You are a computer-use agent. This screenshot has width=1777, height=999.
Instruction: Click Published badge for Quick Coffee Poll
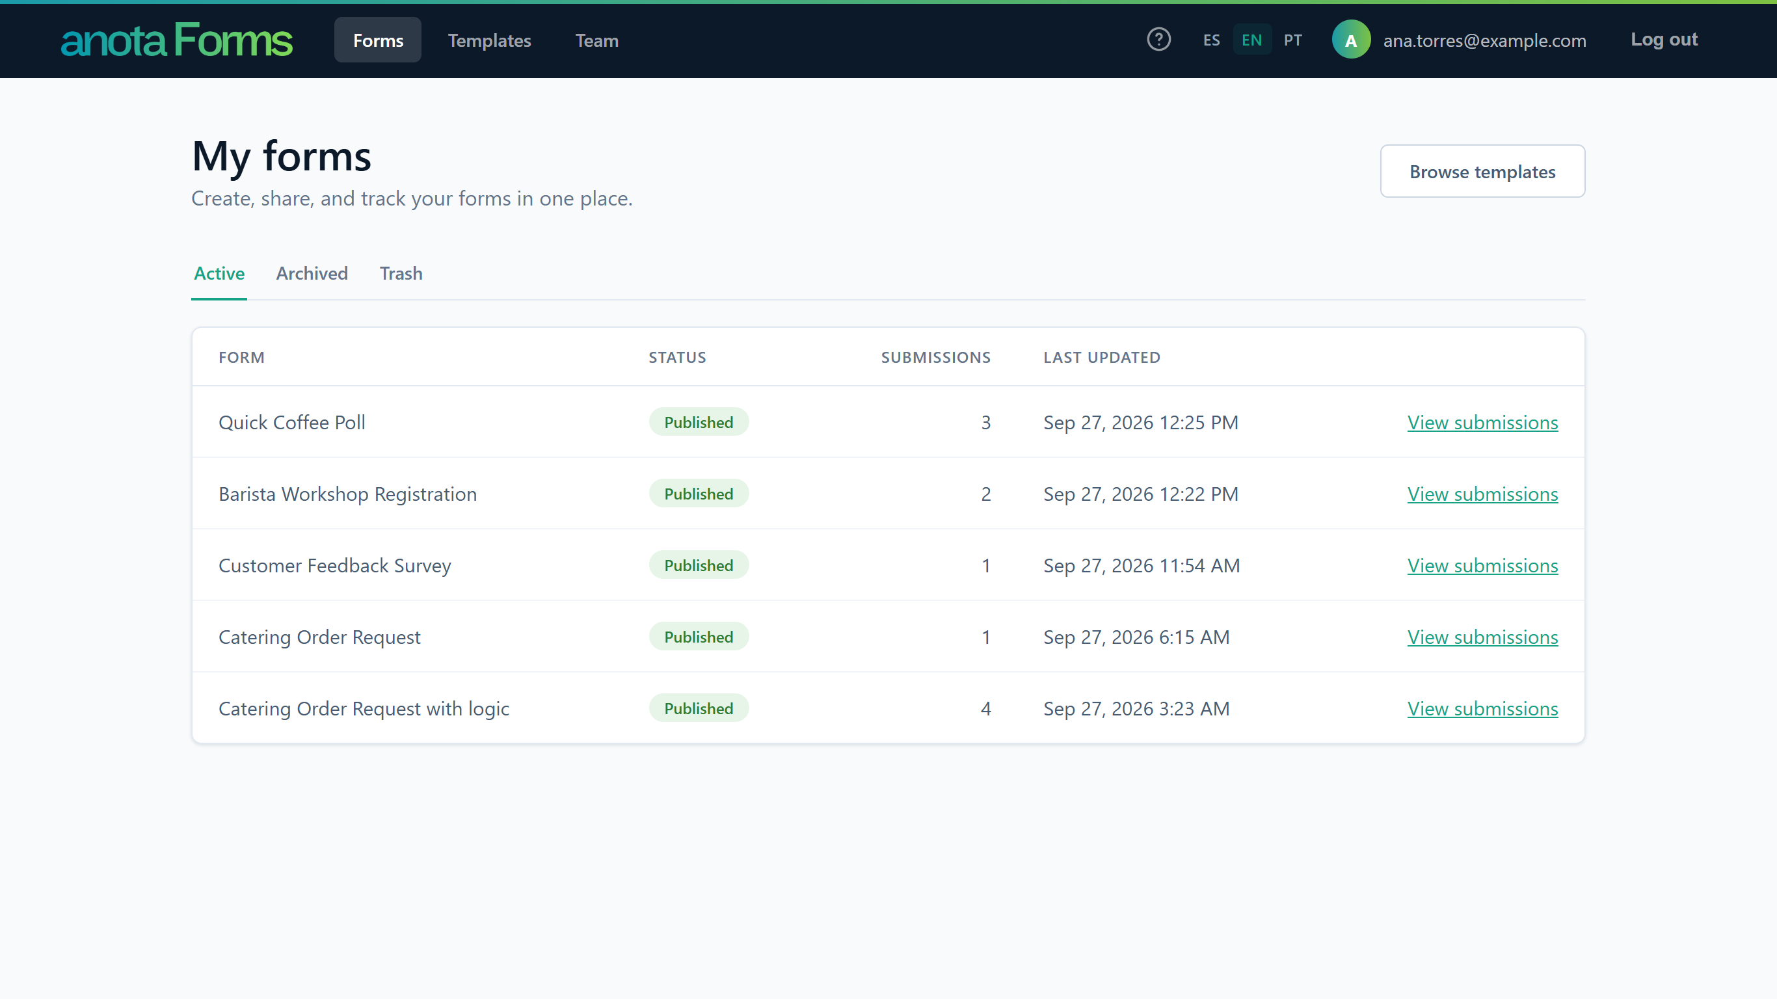(x=698, y=422)
